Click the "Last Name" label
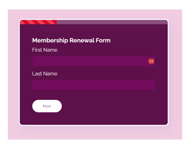The image size is (190, 149). point(45,74)
